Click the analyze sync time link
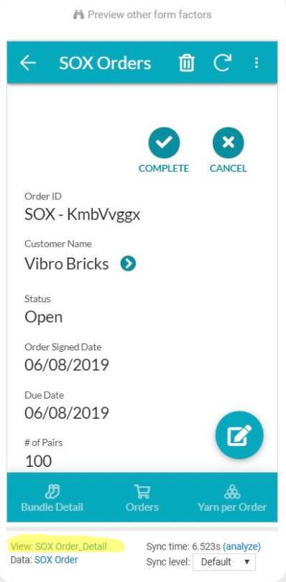The image size is (286, 582). point(241,546)
